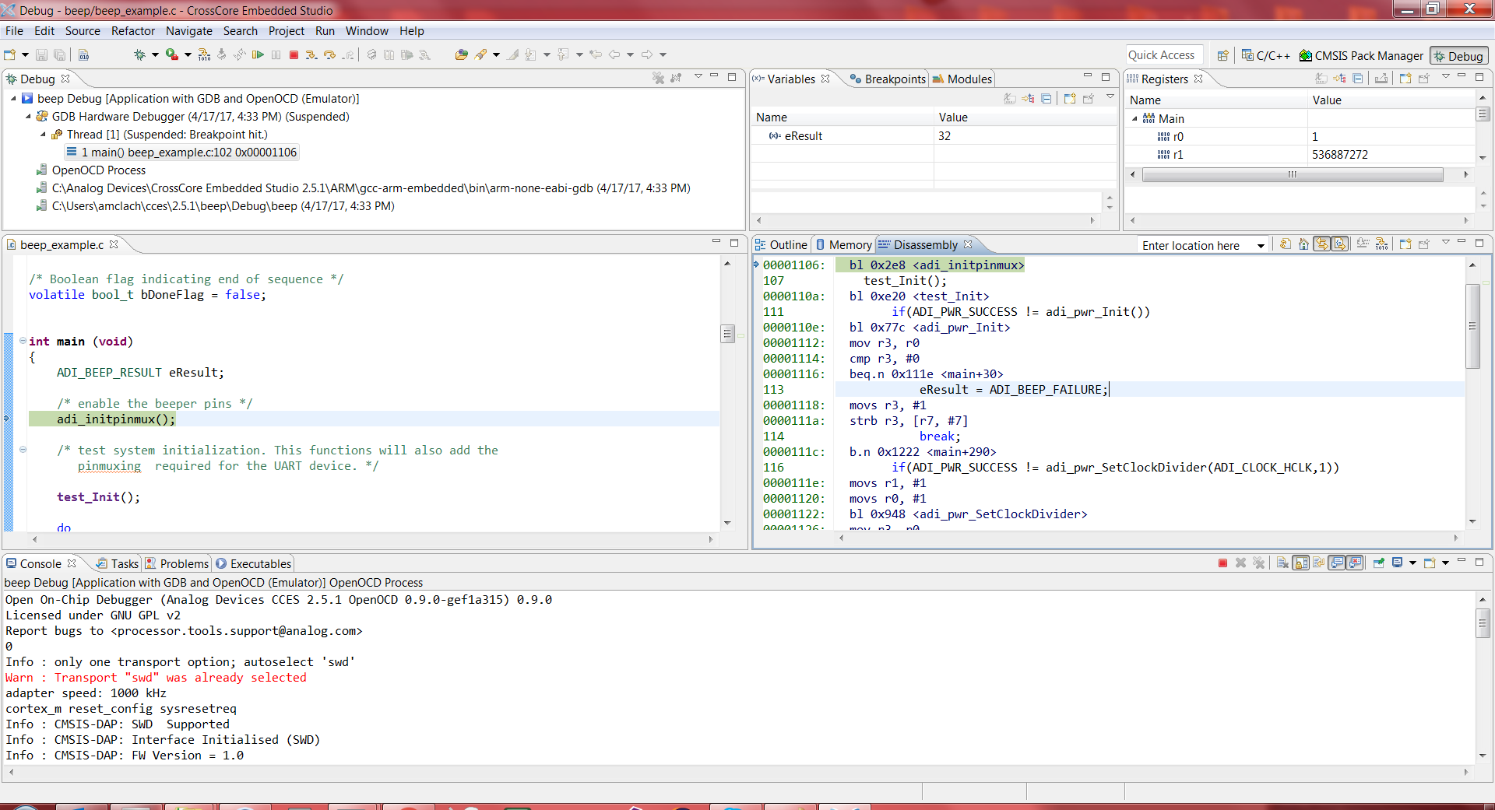Viewport: 1495px width, 810px height.
Task: Click the Open Element folder icon
Action: [x=462, y=54]
